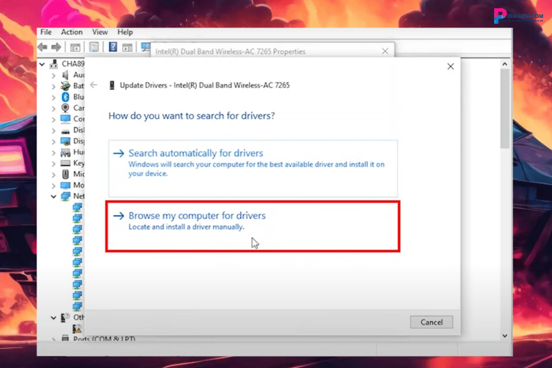
Task: Expand the Ports (COM & LPT) node
Action: coord(55,339)
